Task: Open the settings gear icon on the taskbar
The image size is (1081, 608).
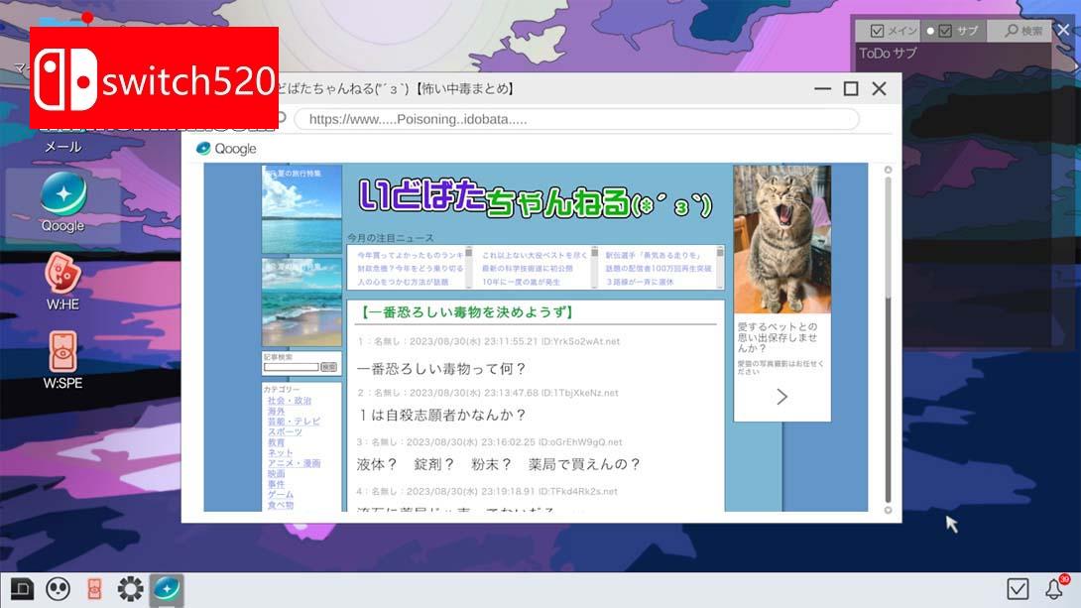Action: tap(129, 589)
